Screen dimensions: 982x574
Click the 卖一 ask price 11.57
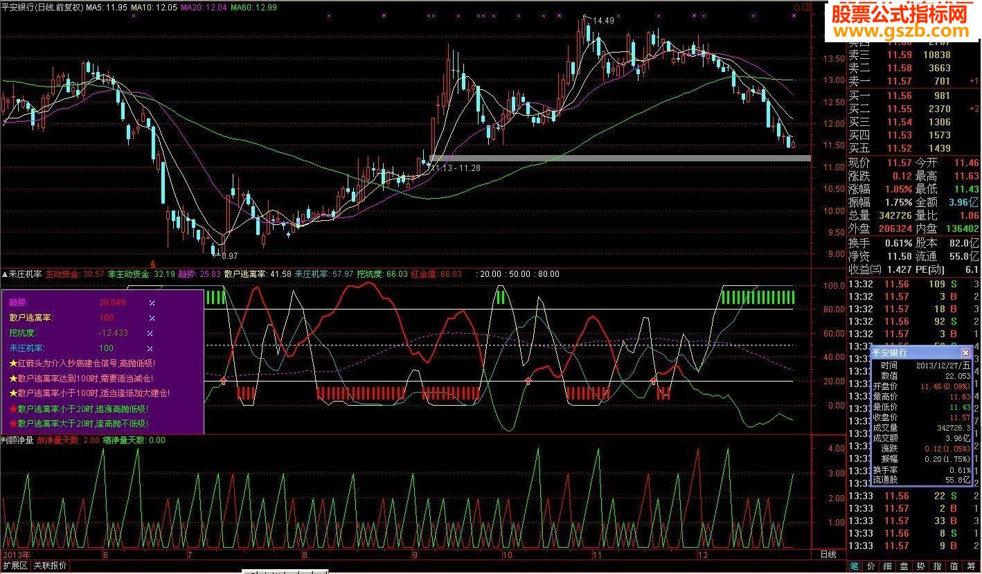pos(900,82)
